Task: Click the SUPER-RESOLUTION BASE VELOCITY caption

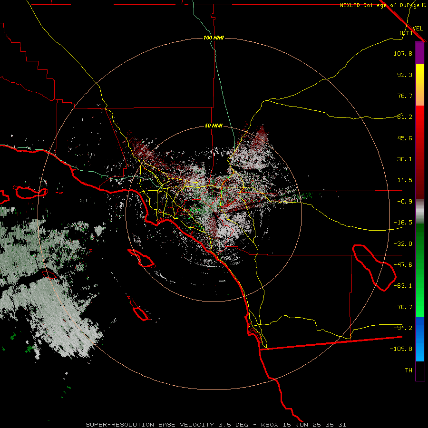Action: tap(216, 425)
